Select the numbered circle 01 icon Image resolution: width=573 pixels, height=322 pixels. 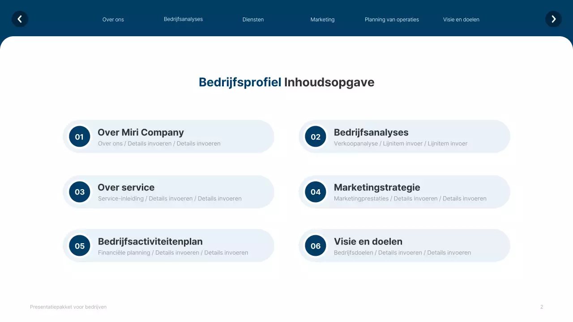coord(79,136)
